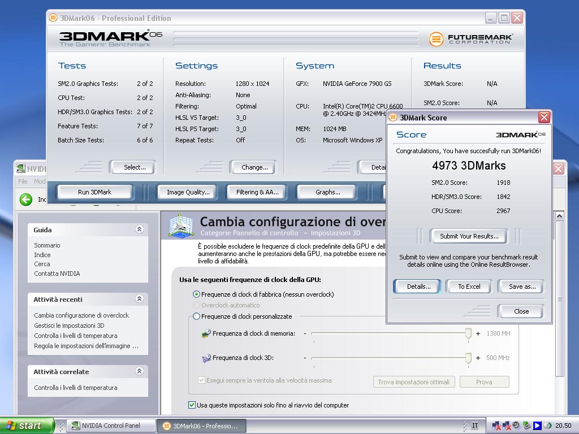Open the Sommario link under Guida
The width and height of the screenshot is (579, 434).
47,245
